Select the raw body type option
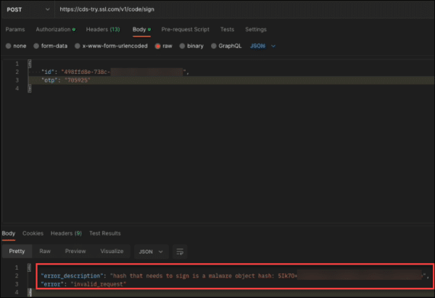Screen dimensions: 435x298 pyautogui.click(x=157, y=46)
